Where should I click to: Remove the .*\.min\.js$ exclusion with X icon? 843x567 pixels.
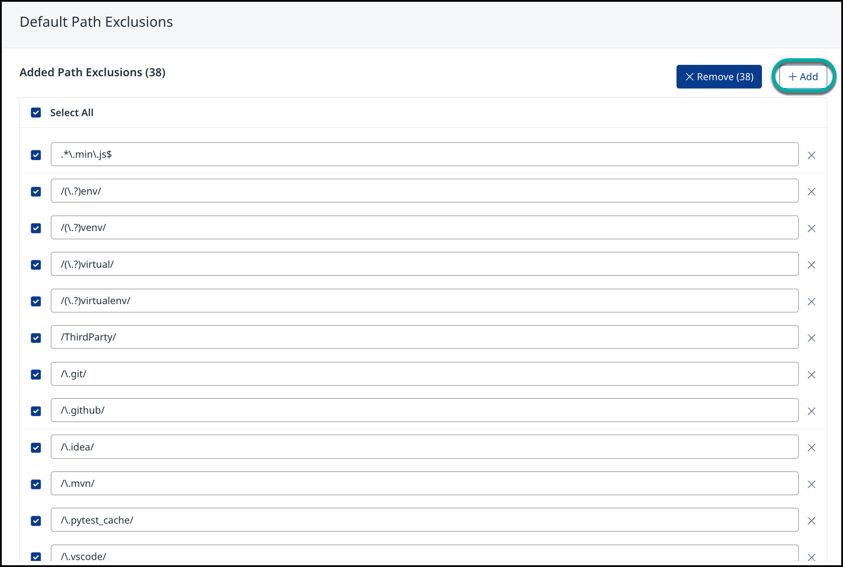coord(811,155)
